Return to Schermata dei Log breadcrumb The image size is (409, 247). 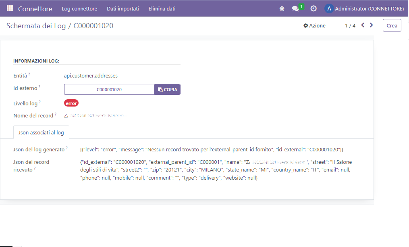pyautogui.click(x=36, y=26)
